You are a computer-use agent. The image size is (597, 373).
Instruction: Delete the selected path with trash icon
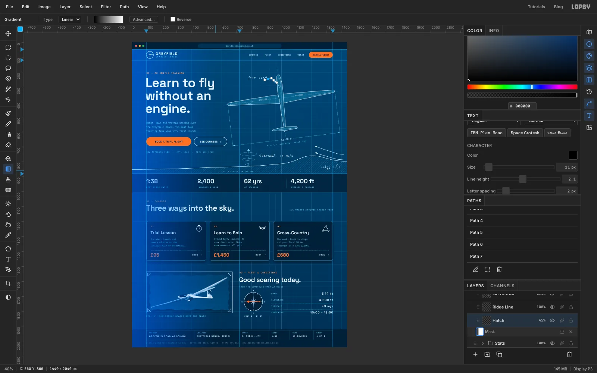point(499,269)
